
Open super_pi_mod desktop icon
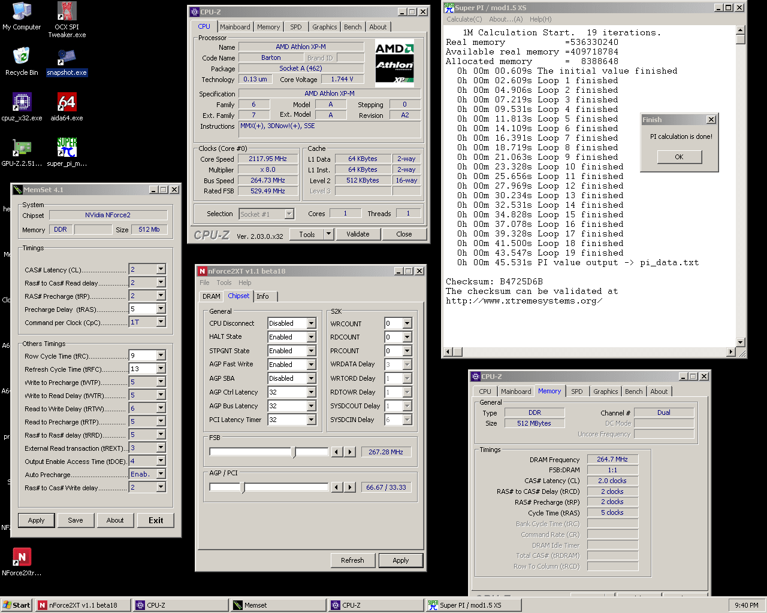coord(67,153)
